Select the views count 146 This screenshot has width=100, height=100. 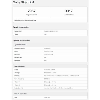45,34
